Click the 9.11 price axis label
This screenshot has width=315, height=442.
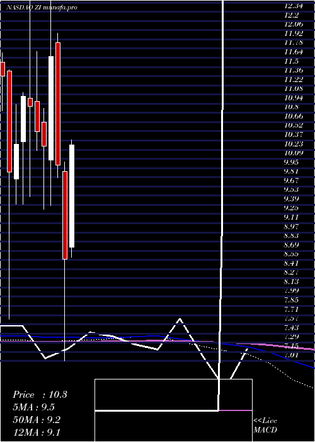291,217
